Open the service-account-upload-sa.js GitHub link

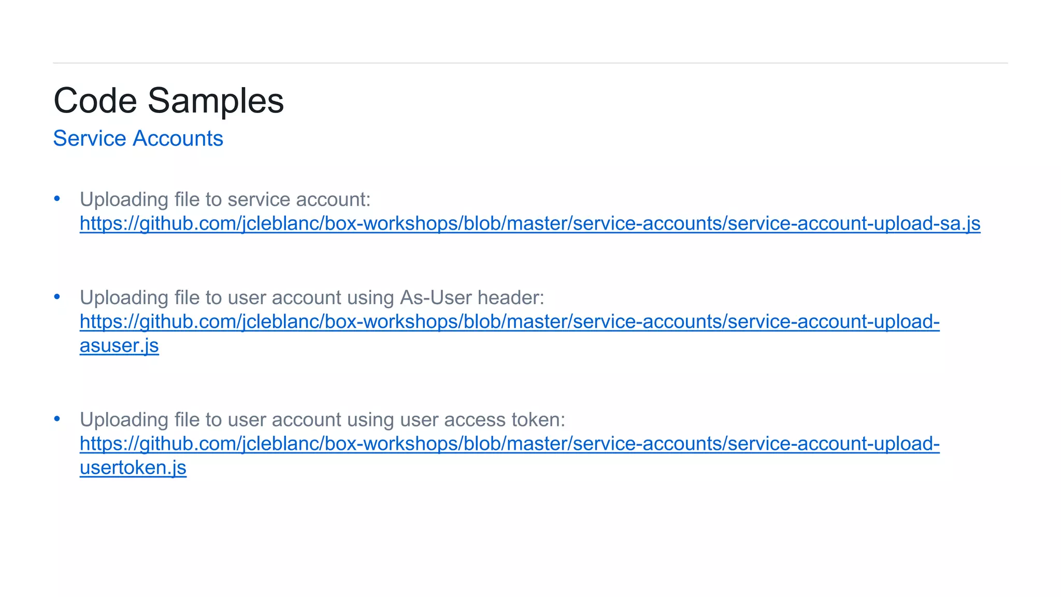(x=530, y=223)
